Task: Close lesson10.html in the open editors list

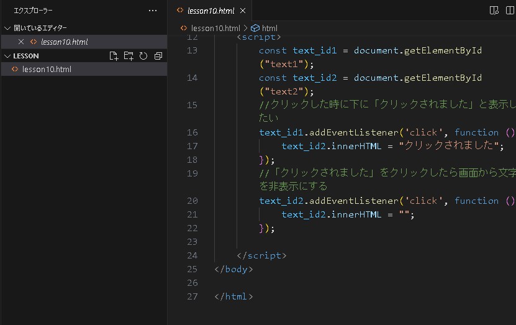Action: tap(21, 42)
